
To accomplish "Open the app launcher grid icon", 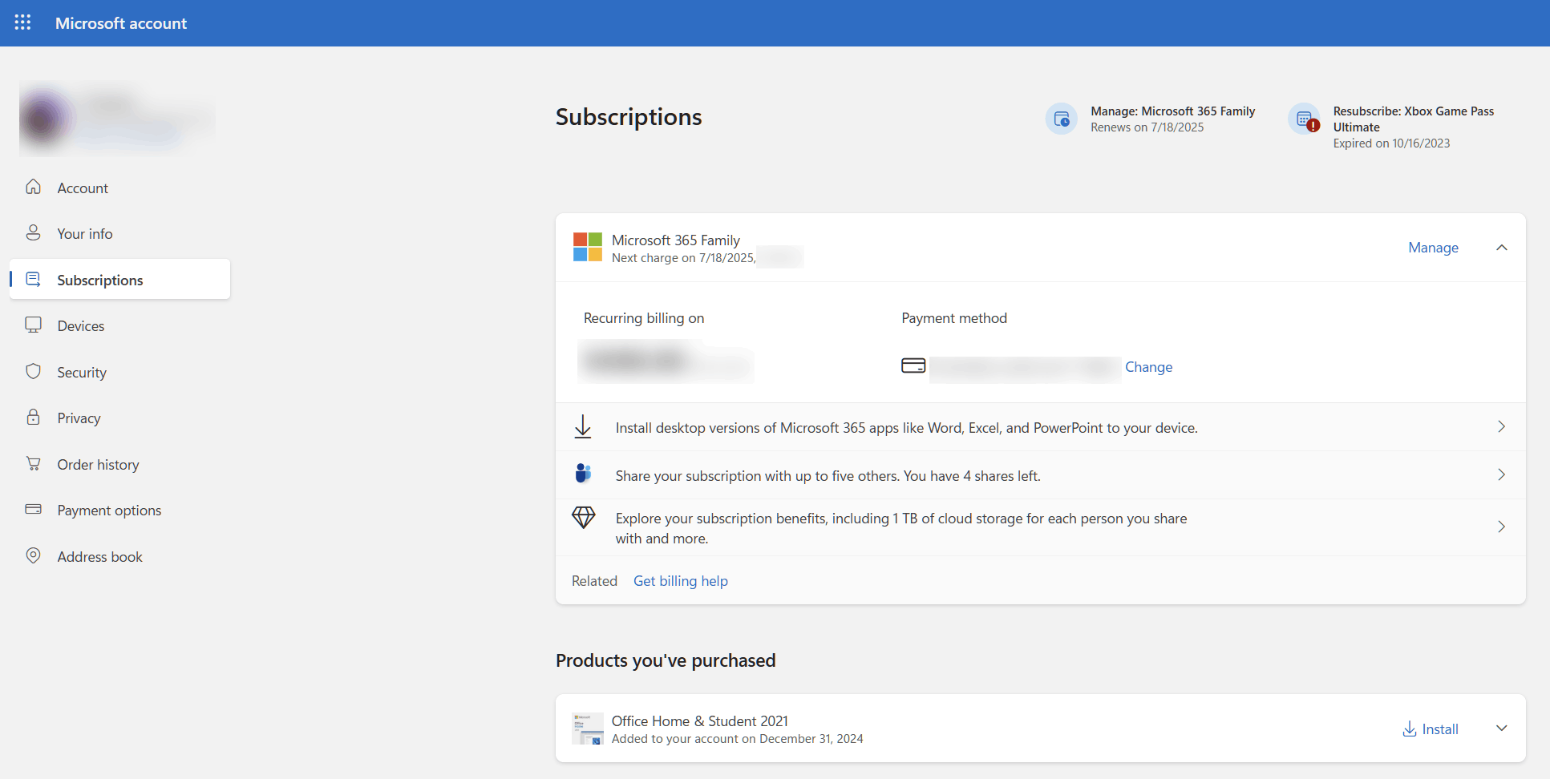I will pos(22,22).
